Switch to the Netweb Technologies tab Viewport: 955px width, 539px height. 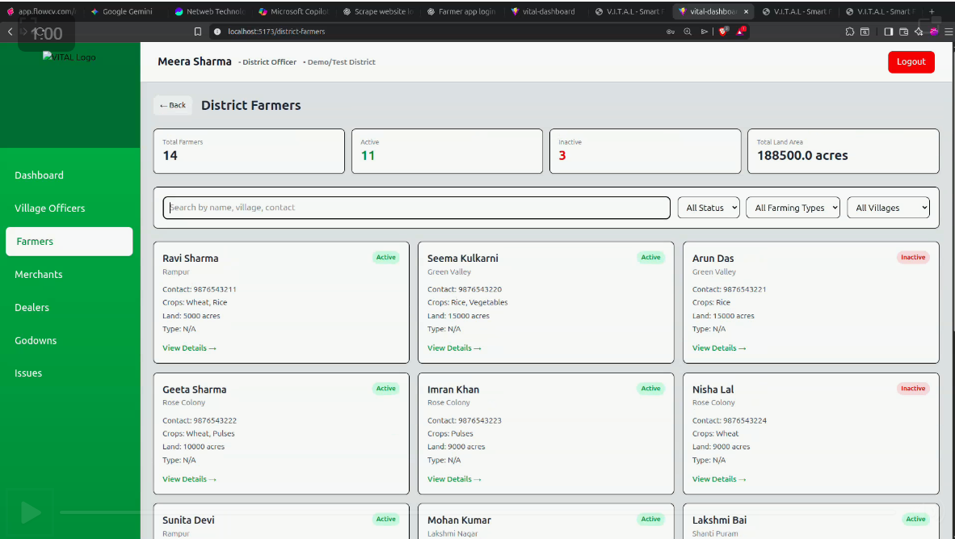[209, 11]
